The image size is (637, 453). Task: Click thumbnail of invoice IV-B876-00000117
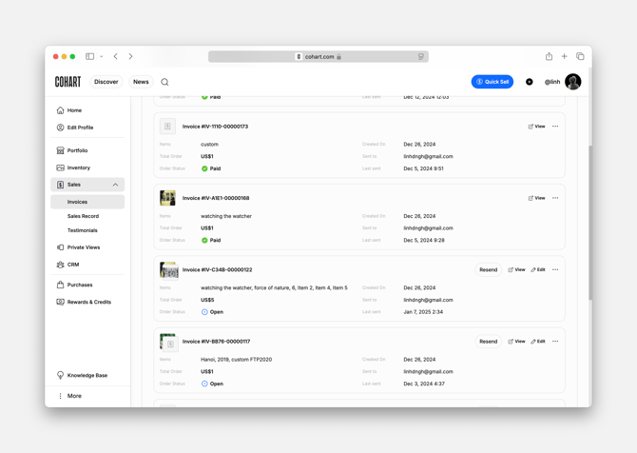coord(168,343)
